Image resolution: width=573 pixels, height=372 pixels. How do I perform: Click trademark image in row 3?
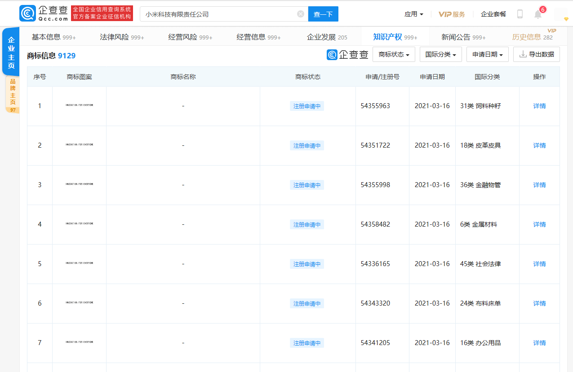80,184
